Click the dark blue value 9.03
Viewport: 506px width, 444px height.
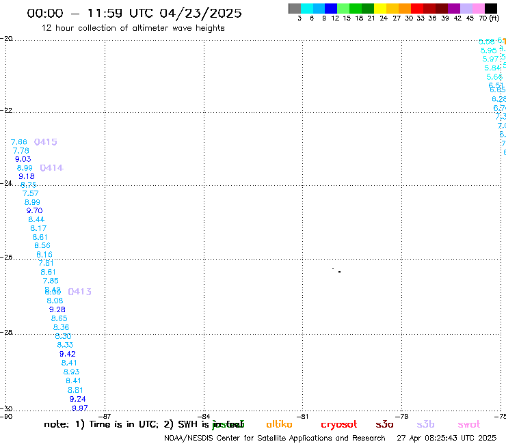pos(23,159)
